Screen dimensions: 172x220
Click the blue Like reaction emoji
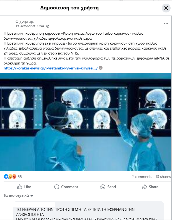[x=6, y=176]
